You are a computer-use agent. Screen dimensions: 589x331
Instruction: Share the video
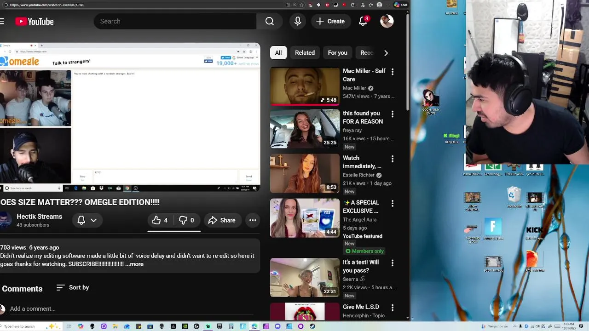point(222,220)
